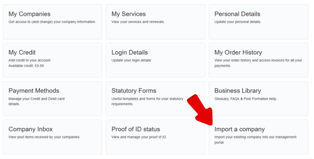This screenshot has height=159, width=314.
Task: Open the My Credit card
Action: [x=52, y=60]
